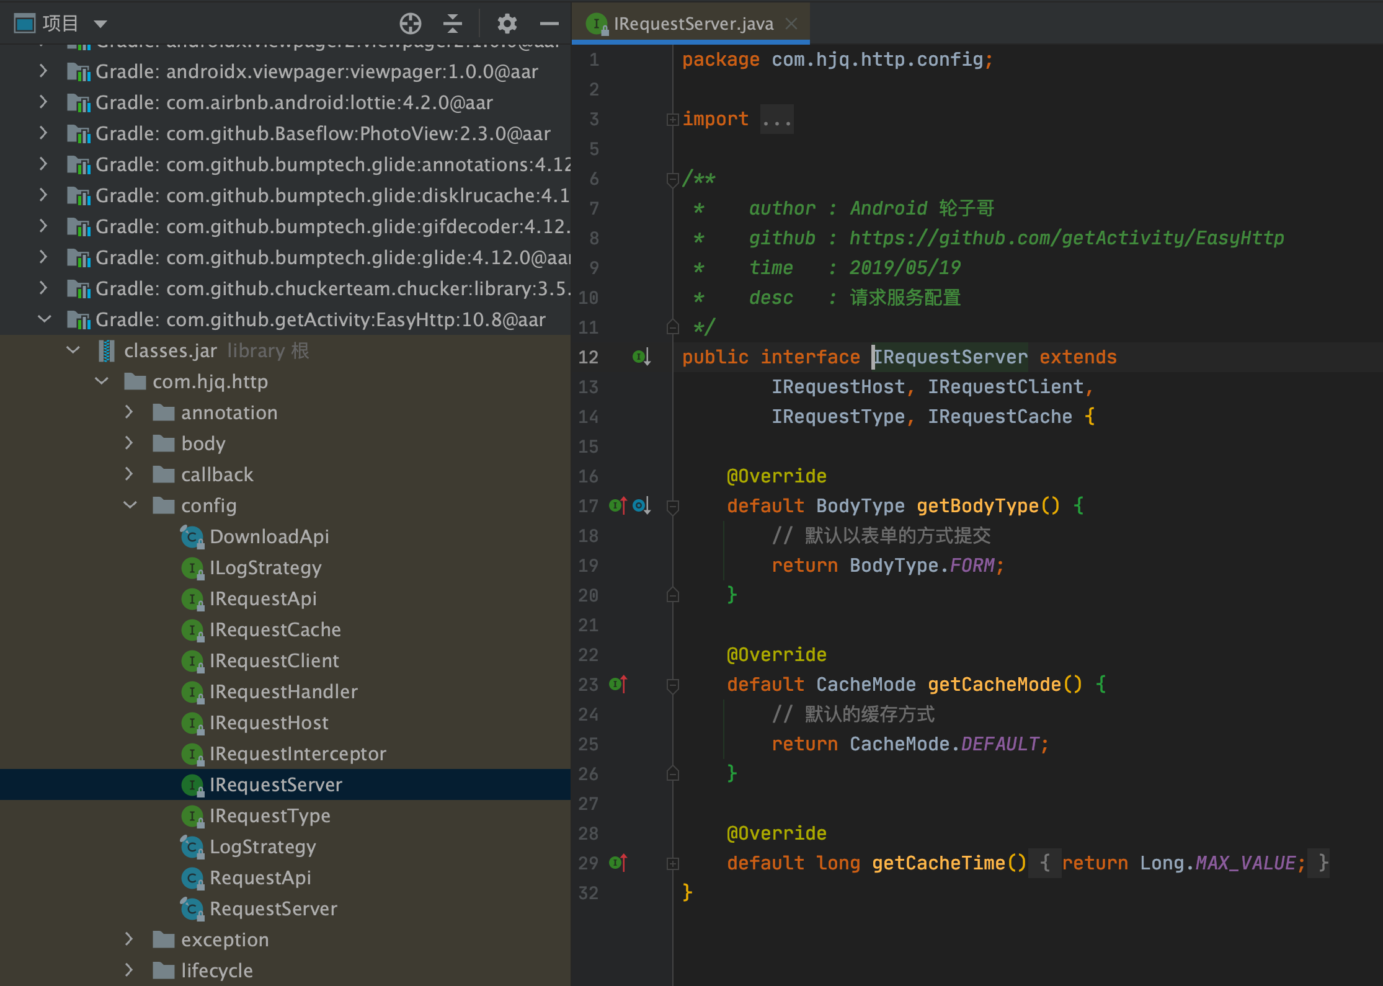
Task: Click the GitHub EasyHttp URL in comment
Action: 1067,238
